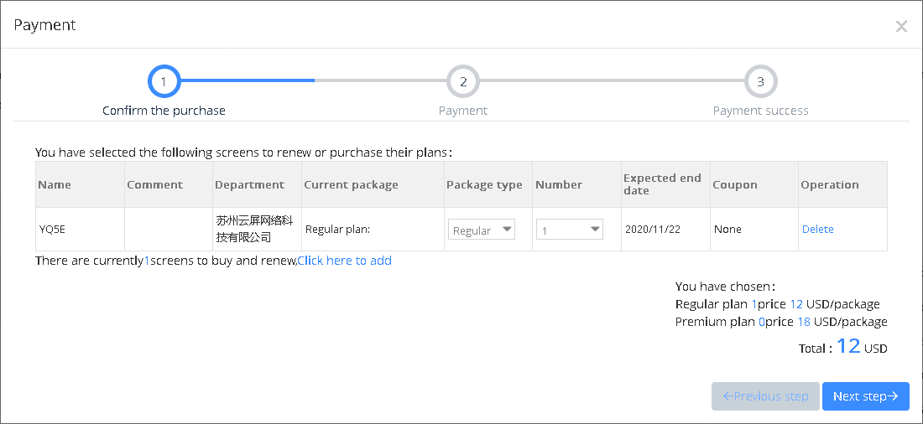
Task: Delete the YQ5E screen row
Action: pos(817,230)
